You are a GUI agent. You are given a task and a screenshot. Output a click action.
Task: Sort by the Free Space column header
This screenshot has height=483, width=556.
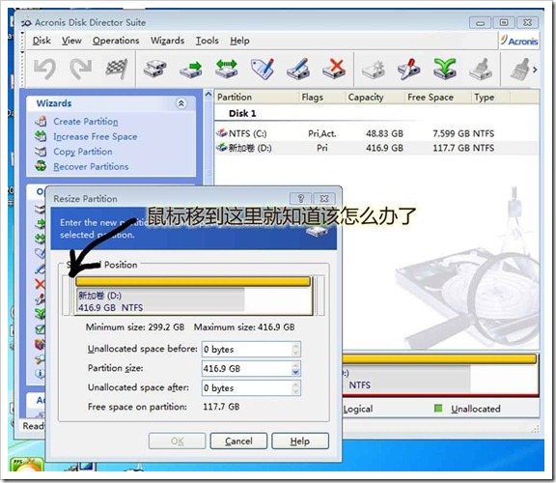(x=438, y=97)
